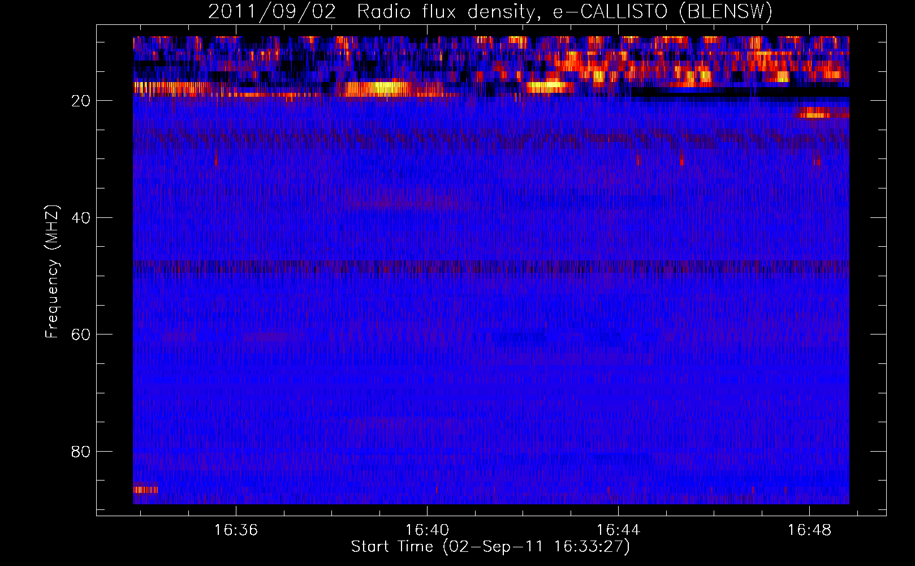The image size is (915, 566).
Task: Click the 'e-CALLISTO (BLENSW)' text in title
Action: pyautogui.click(x=662, y=12)
